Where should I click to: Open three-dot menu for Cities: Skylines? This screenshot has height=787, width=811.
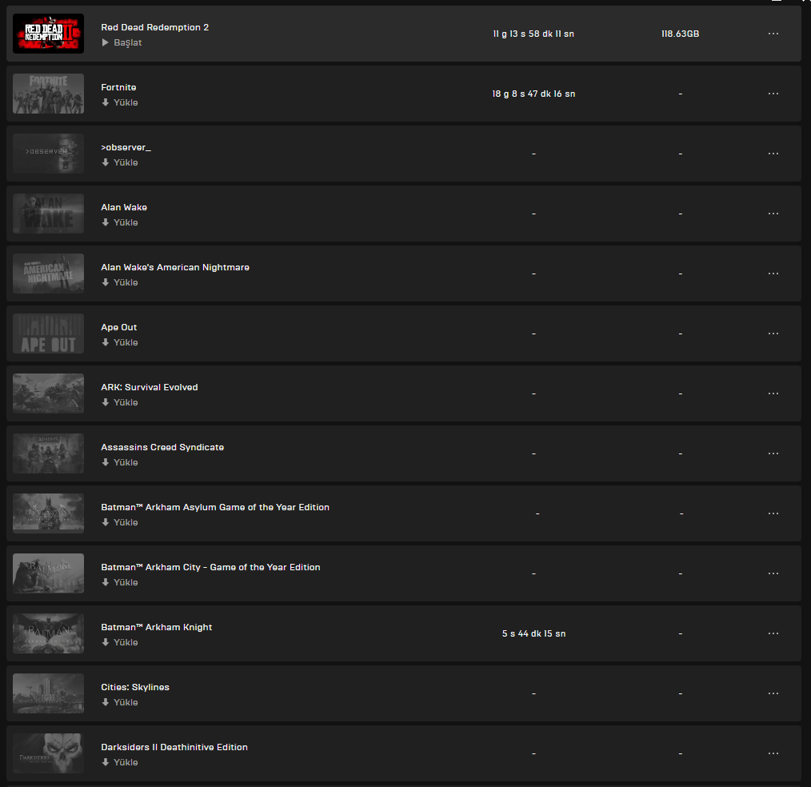click(x=773, y=693)
